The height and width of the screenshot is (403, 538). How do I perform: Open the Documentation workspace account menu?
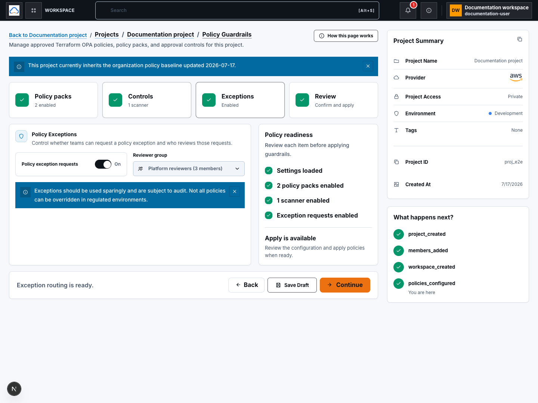(x=489, y=10)
